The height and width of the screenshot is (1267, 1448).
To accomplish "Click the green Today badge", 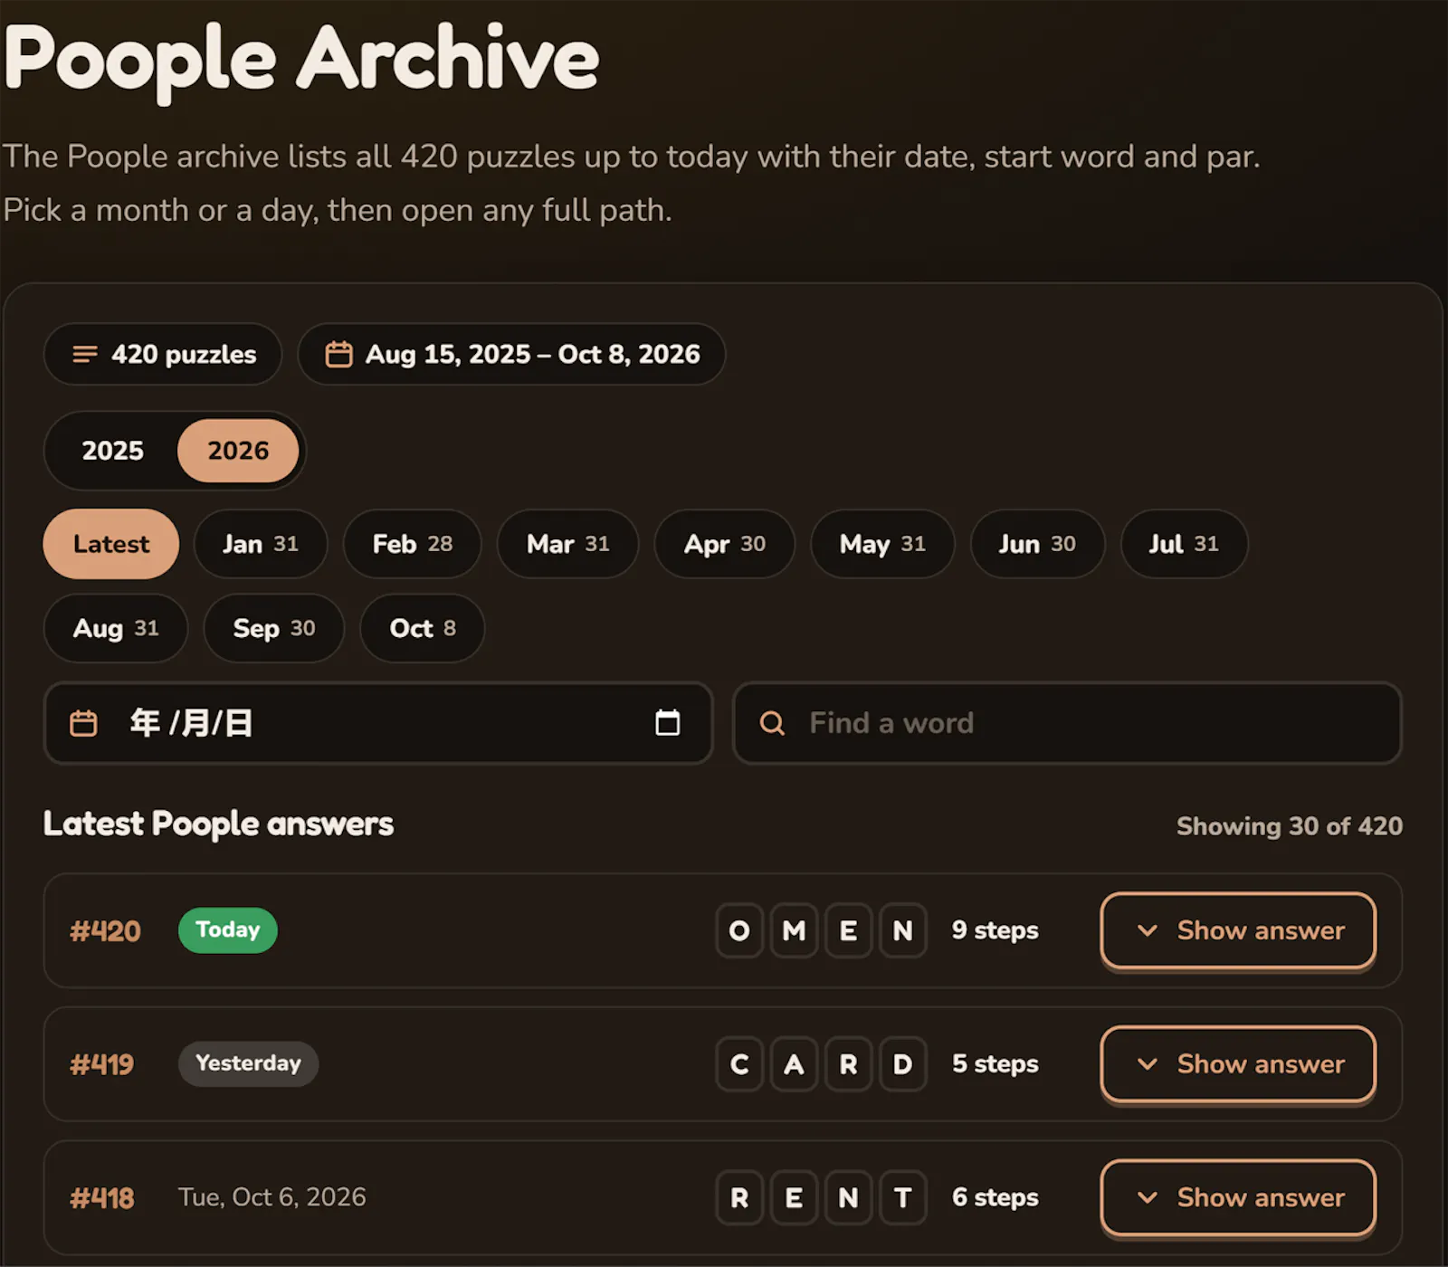I will pos(228,930).
